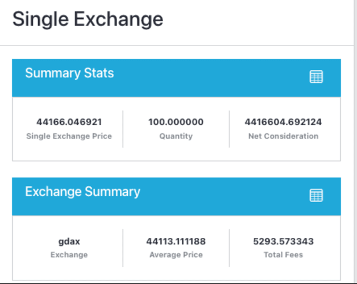The image size is (357, 284).
Task: Click divider between Quantity and Net Consideration
Action: pos(230,129)
